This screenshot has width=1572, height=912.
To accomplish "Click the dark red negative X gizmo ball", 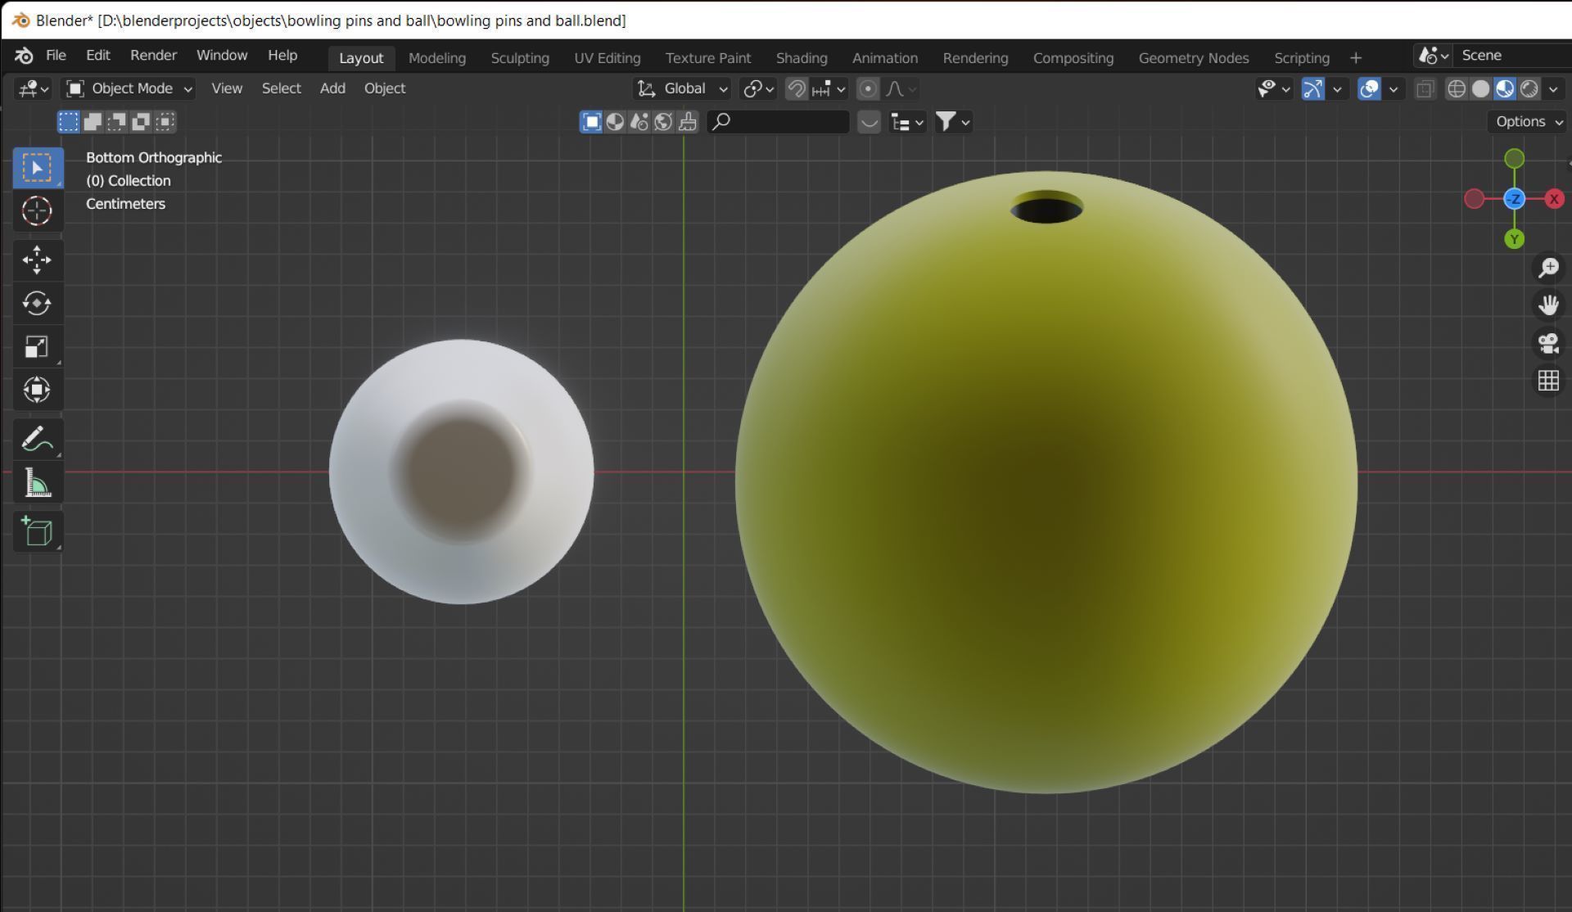I will (1474, 199).
